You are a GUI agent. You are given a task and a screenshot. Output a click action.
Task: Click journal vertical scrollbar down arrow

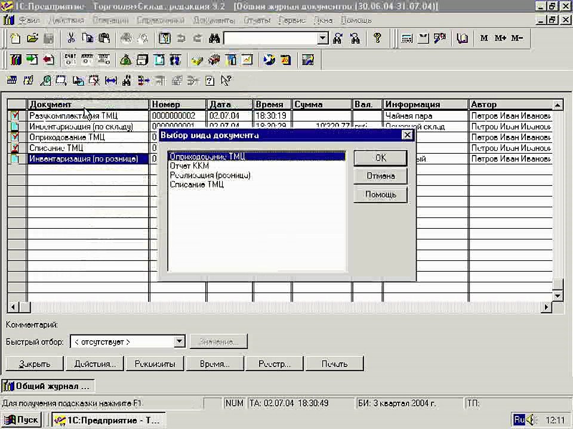pos(557,296)
